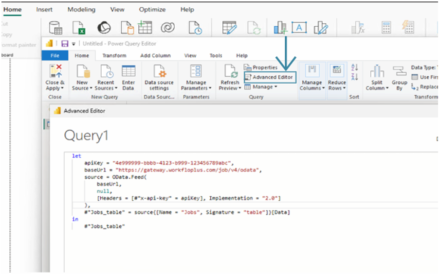This screenshot has height=274, width=440.
Task: Click Recent sources icon in Power BI ribbon
Action: (x=195, y=28)
